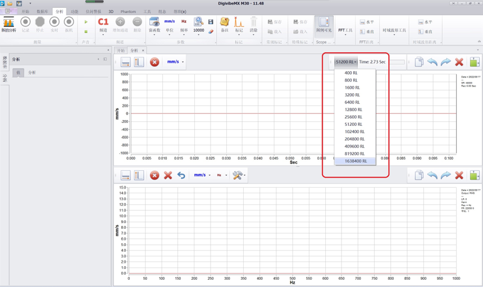This screenshot has width=483, height=287.
Task: Click red circle X in waveform toolbar
Action: pyautogui.click(x=154, y=62)
